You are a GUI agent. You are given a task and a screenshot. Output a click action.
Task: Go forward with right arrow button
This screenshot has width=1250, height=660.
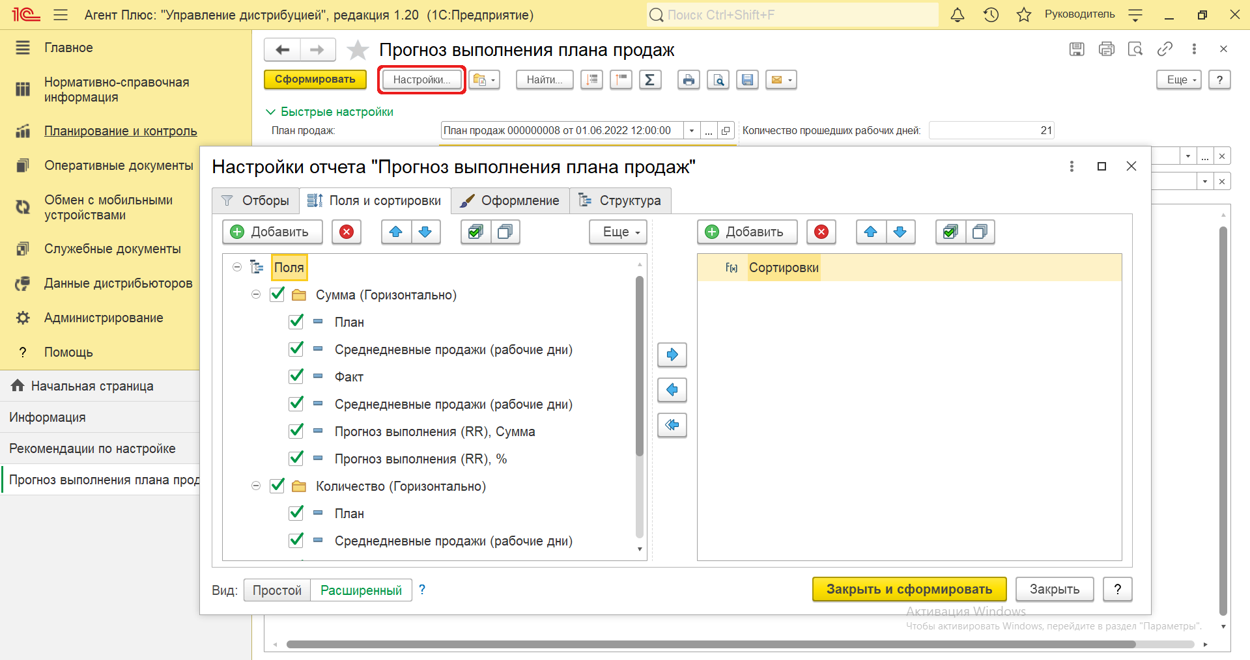[x=318, y=49]
